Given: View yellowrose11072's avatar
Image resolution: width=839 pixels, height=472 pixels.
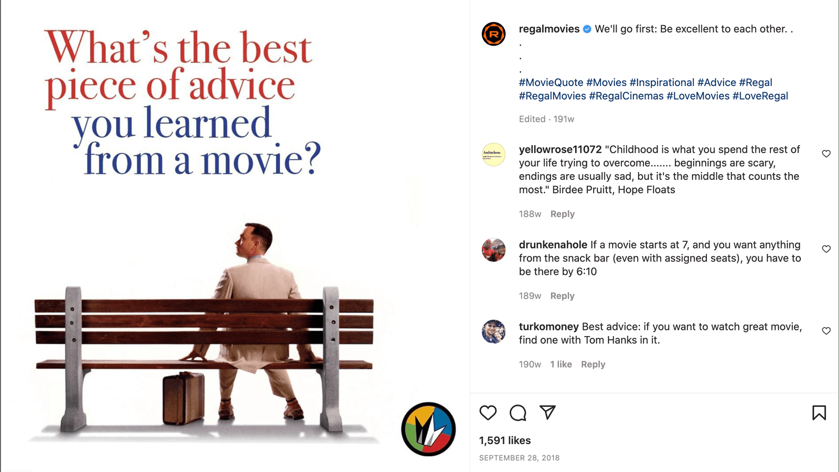Looking at the screenshot, I should [493, 155].
